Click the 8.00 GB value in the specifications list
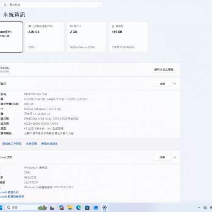Screen dimensions: 212x212 [29, 104]
